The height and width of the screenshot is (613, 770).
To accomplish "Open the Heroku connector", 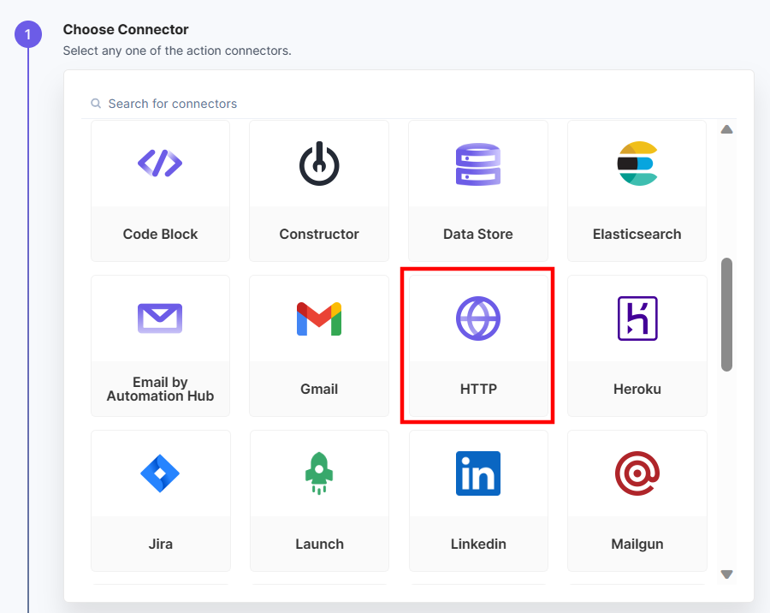I will pos(637,318).
